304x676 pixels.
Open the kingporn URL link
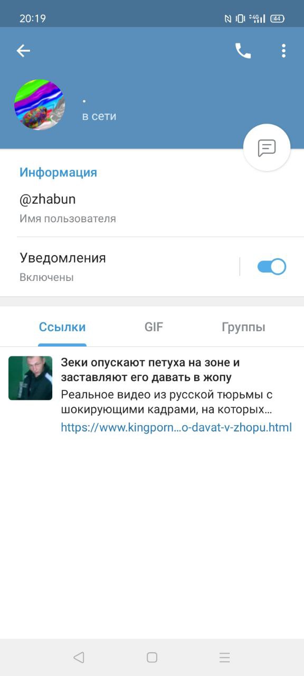pos(176,428)
